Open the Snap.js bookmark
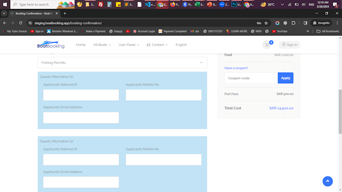Screen dimensions: 342x192 pyautogui.click(x=116, y=31)
